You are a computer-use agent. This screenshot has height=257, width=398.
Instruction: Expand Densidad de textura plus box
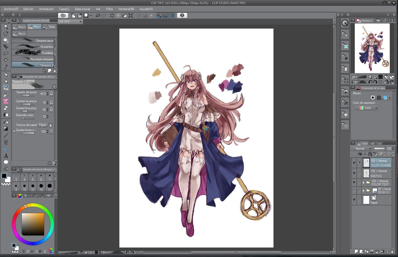[x=14, y=131]
